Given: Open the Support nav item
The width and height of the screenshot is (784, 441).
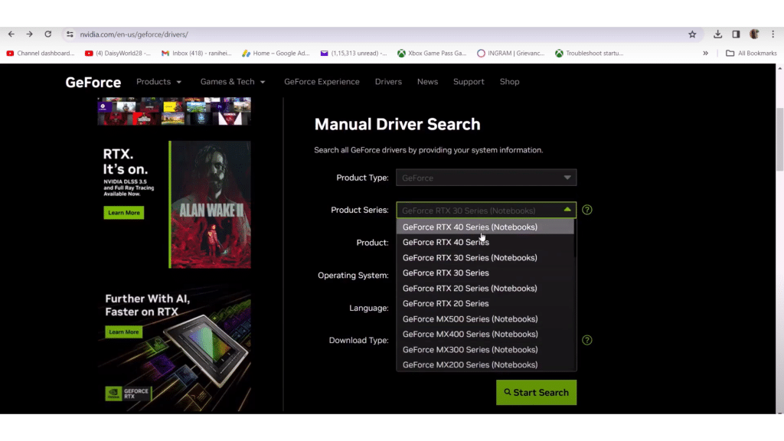Looking at the screenshot, I should (469, 81).
